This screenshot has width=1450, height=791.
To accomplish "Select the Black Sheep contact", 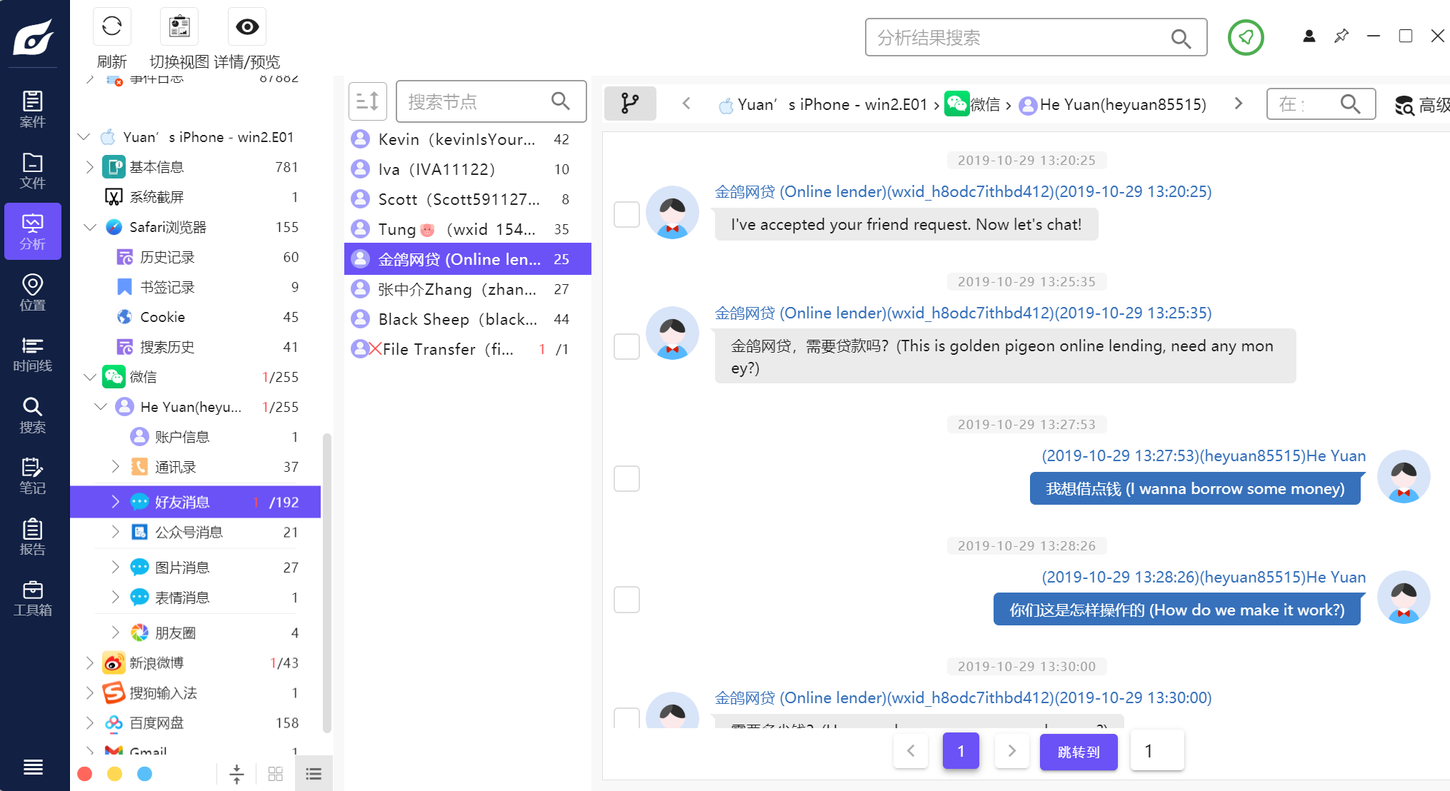I will (x=457, y=319).
